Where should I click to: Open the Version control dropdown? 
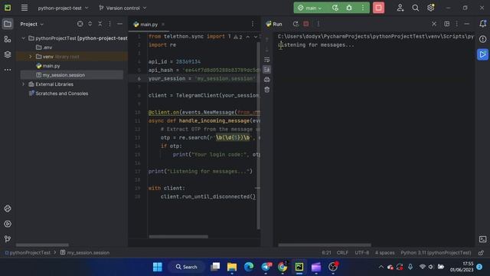click(x=122, y=8)
